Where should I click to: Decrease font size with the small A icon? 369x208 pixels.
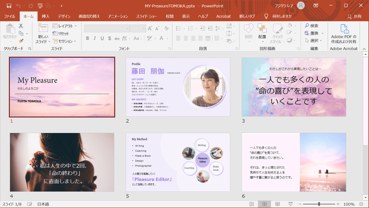tap(157, 29)
